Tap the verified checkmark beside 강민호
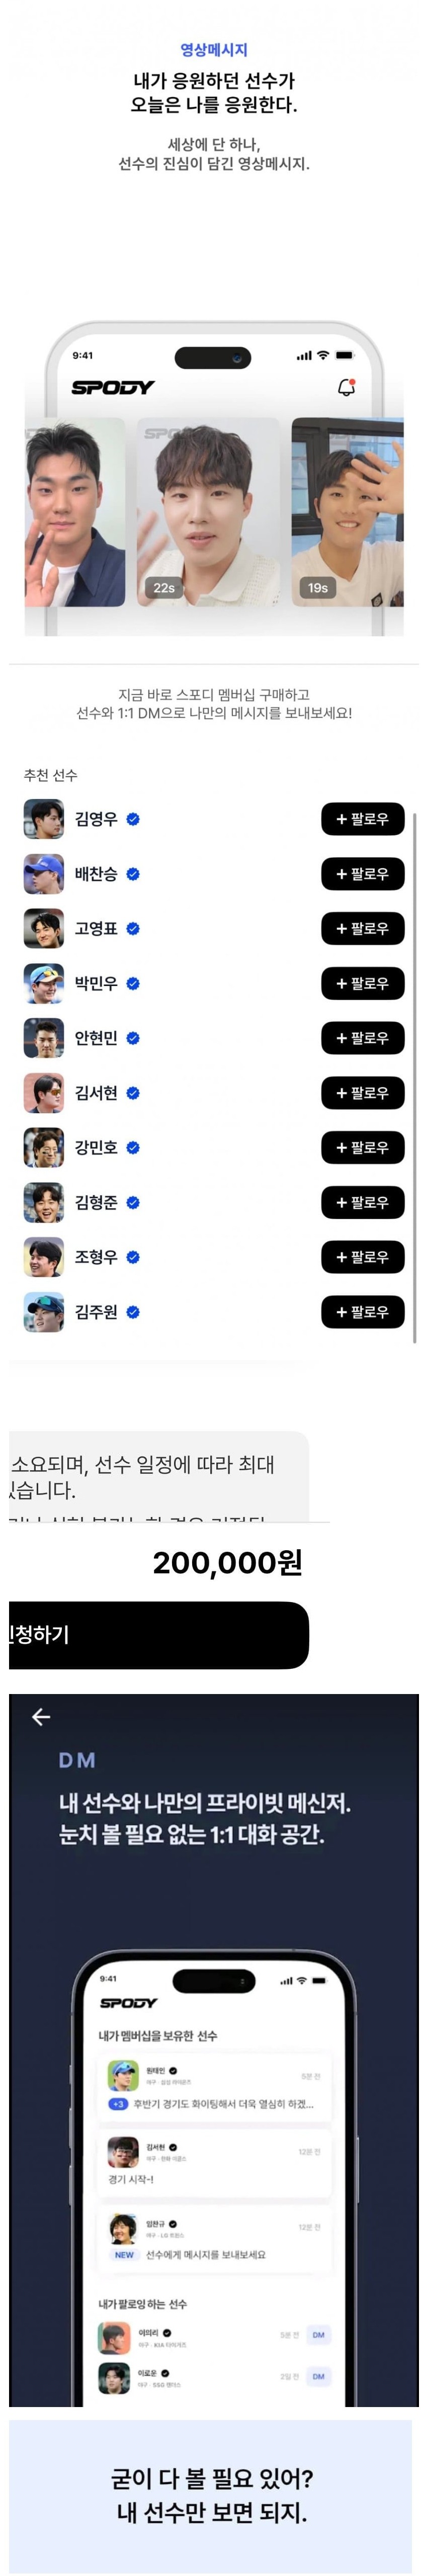 click(133, 1148)
